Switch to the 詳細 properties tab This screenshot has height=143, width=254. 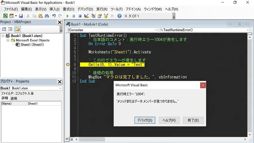[x=5, y=98]
